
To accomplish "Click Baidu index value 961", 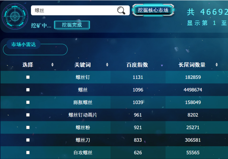I will click(138, 115).
